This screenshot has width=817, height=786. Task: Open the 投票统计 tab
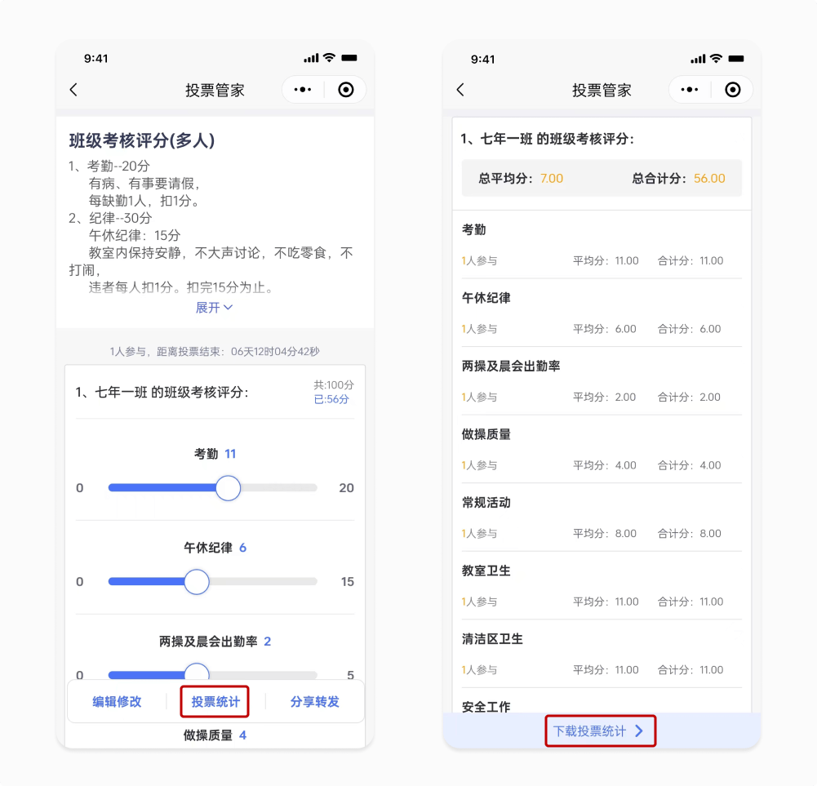pos(215,702)
